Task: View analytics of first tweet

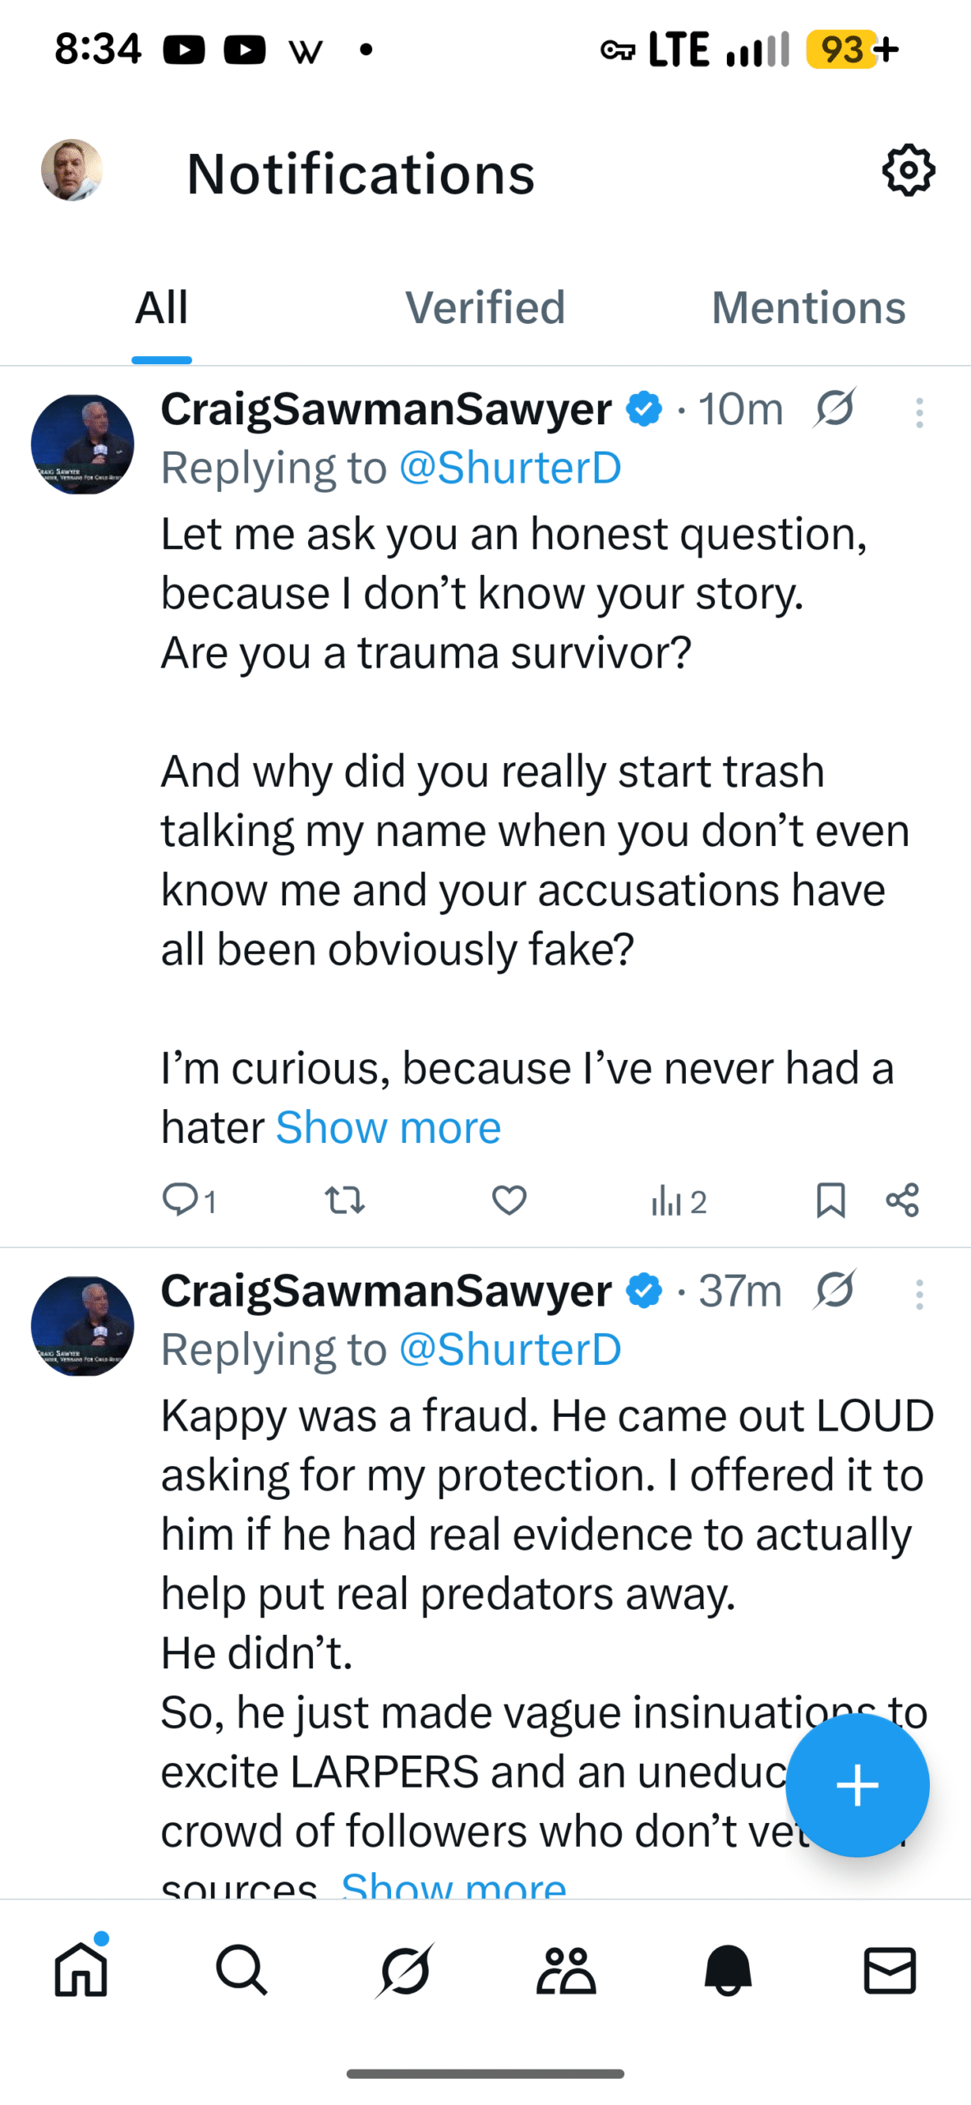Action: (x=678, y=1201)
